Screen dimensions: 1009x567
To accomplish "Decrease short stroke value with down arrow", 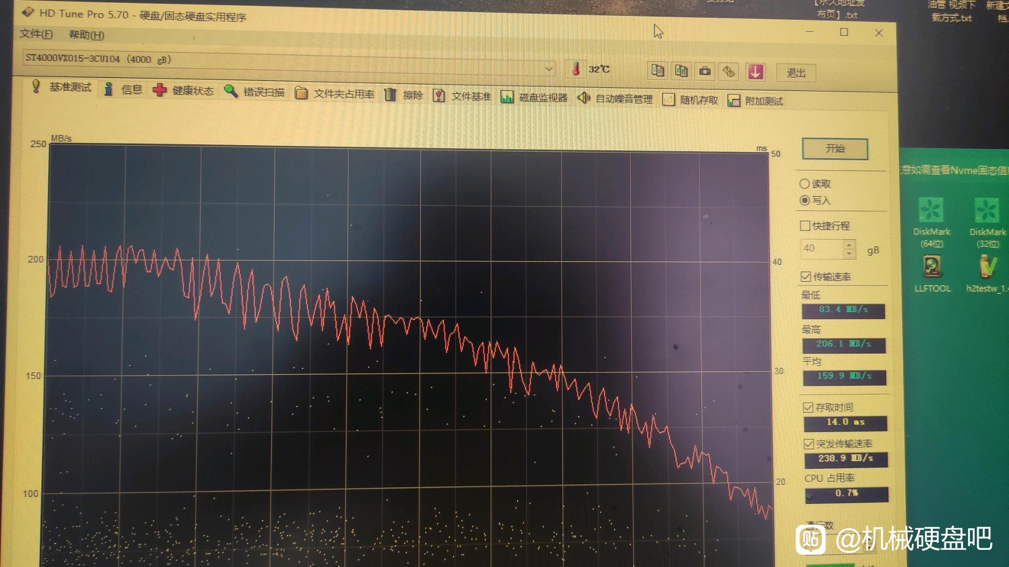I will (x=849, y=254).
